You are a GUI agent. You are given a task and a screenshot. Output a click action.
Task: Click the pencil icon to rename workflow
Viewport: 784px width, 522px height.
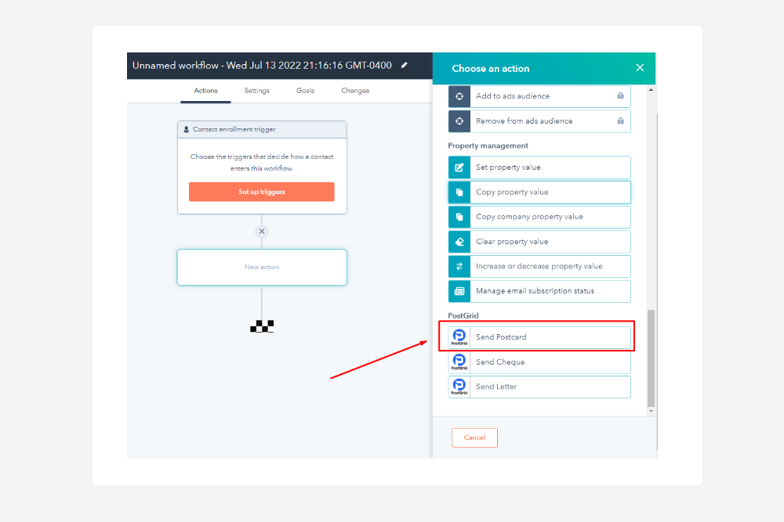tap(405, 66)
